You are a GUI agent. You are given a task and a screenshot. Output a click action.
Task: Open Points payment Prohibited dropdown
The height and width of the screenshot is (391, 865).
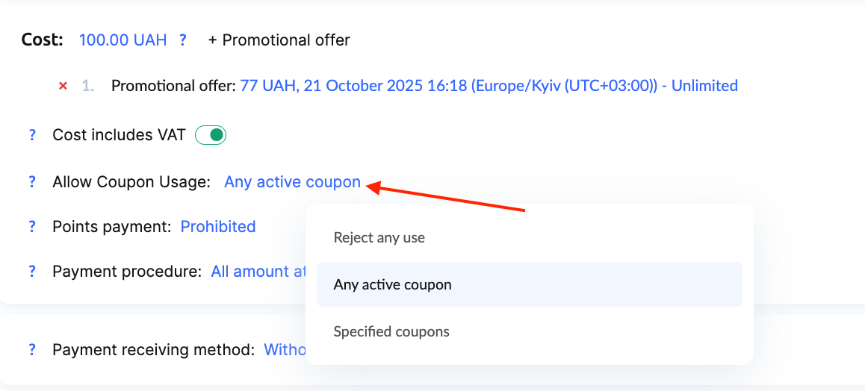click(x=218, y=227)
